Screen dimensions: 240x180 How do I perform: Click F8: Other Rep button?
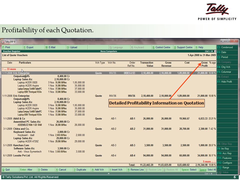(x=227, y=144)
